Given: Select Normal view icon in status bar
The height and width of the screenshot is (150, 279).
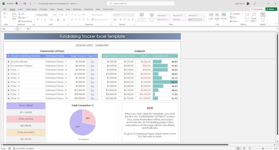Looking at the screenshot, I should 238,148.
